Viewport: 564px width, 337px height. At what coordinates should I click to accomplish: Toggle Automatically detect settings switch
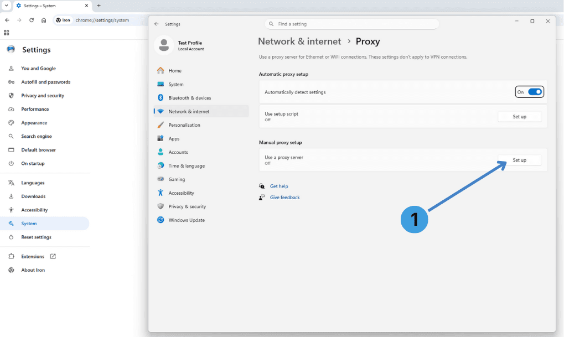[535, 92]
